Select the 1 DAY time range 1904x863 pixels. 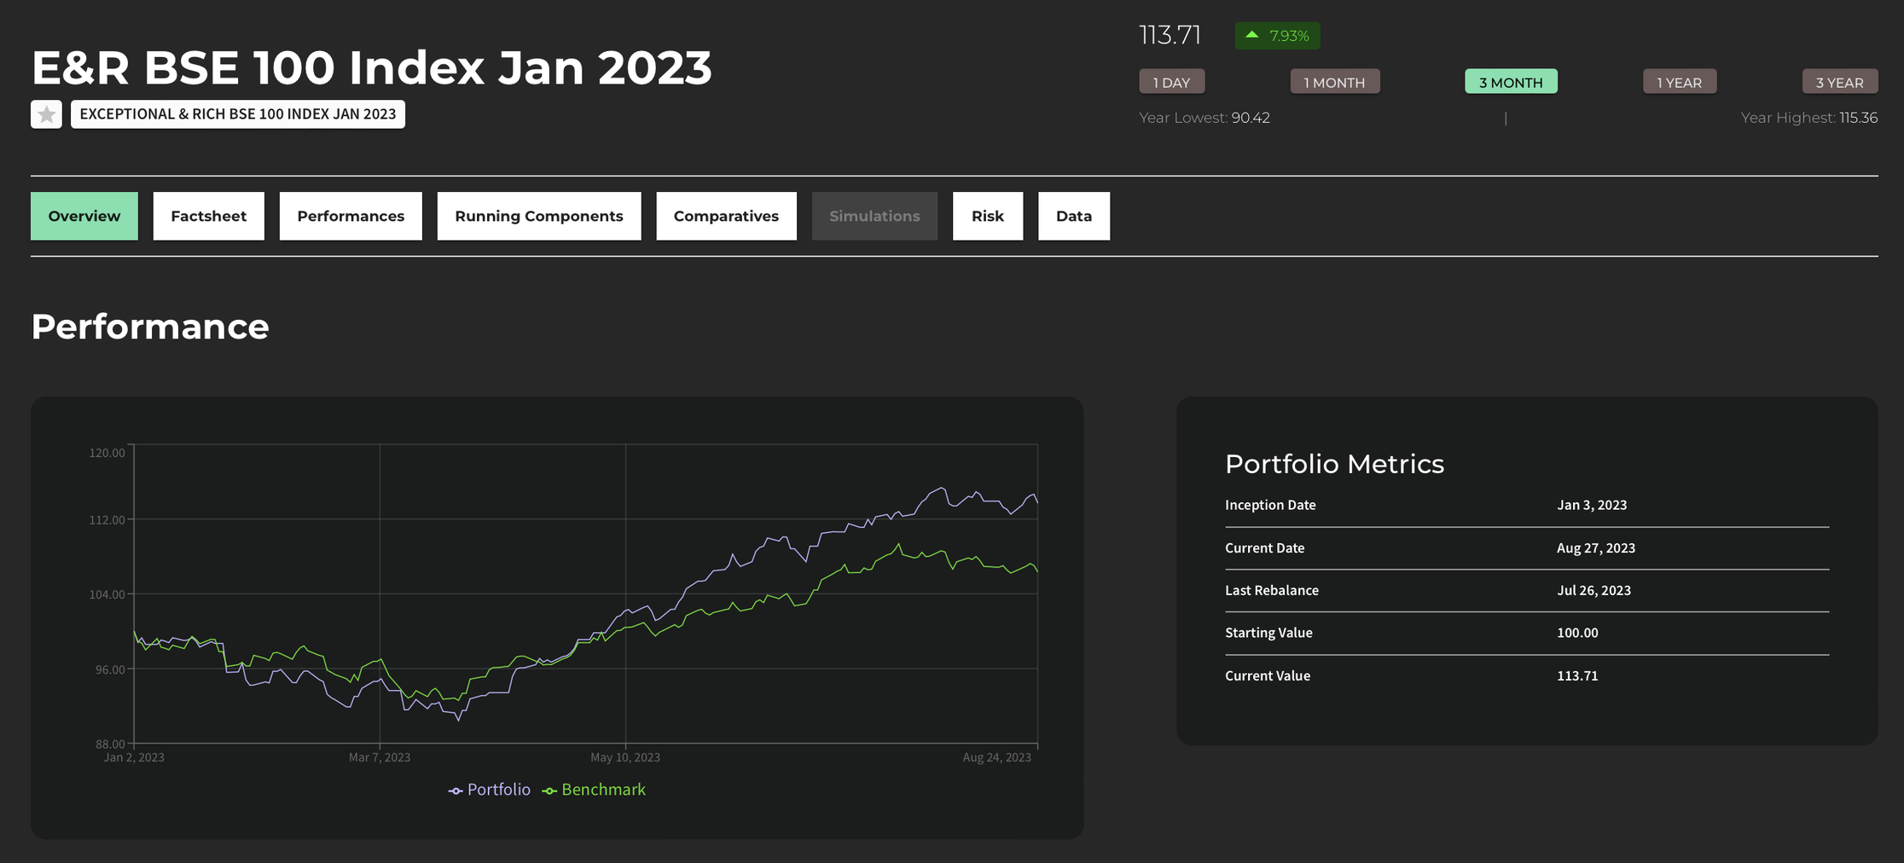pyautogui.click(x=1171, y=82)
